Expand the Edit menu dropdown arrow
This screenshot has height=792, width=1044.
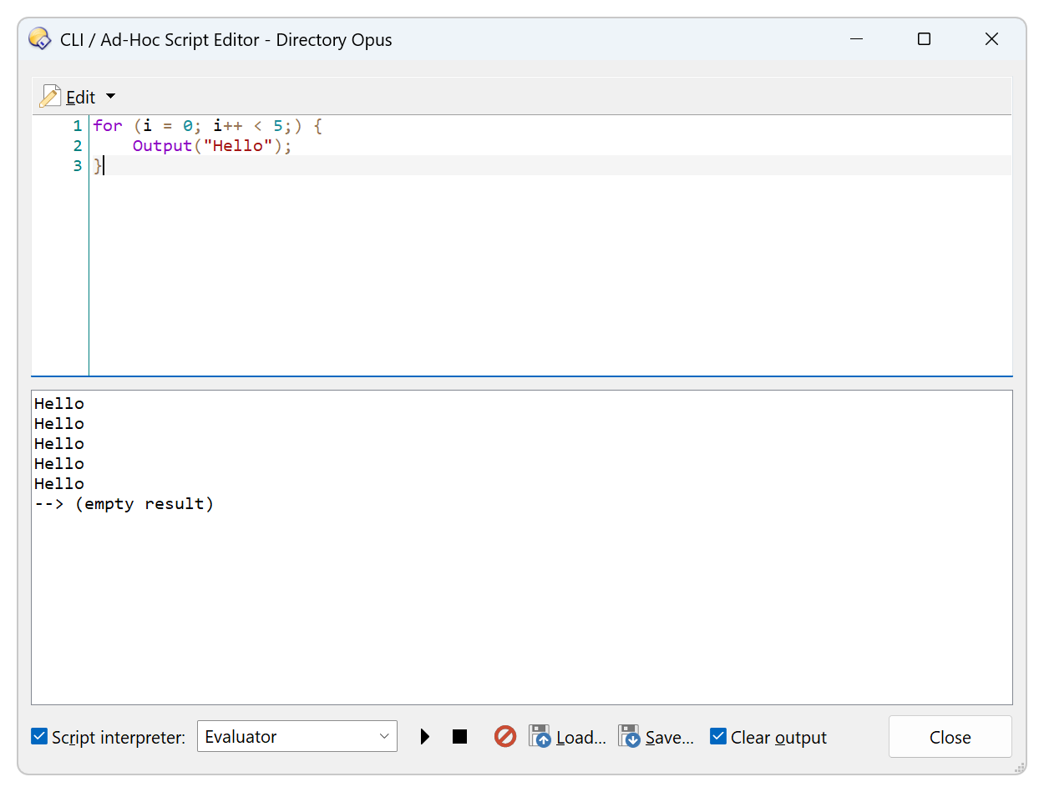coord(111,97)
